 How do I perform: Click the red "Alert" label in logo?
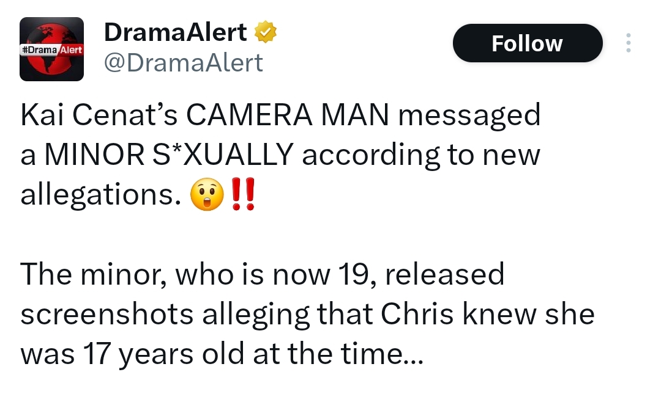(x=72, y=49)
